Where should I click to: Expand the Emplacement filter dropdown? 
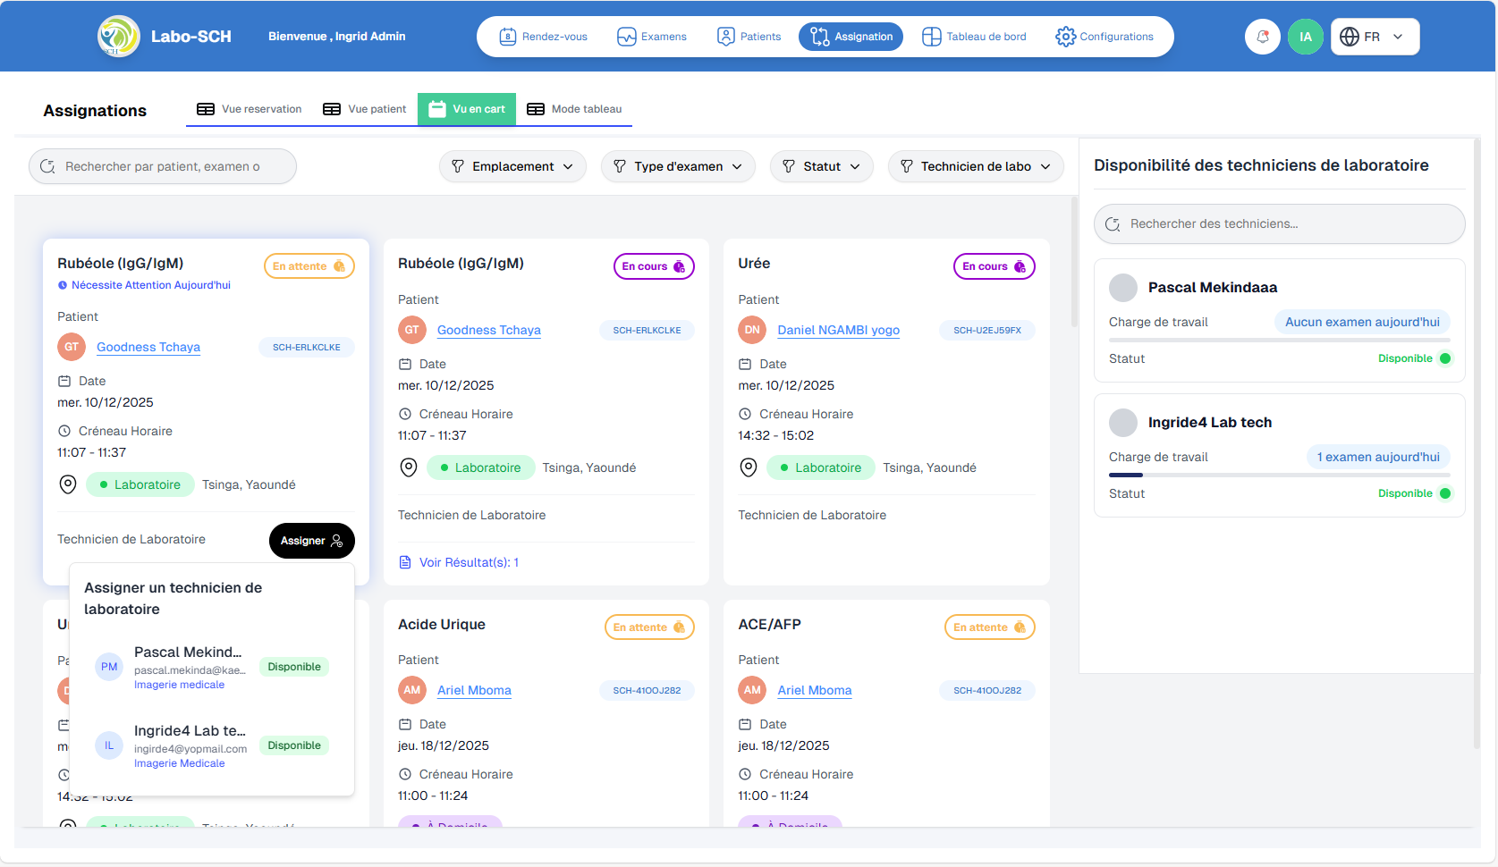click(x=512, y=166)
